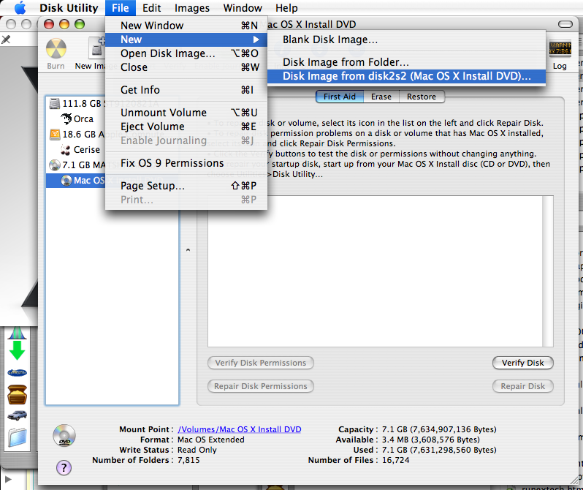Click the green download arrow dock icon
Screen dimensions: 583x490
pyautogui.click(x=17, y=350)
